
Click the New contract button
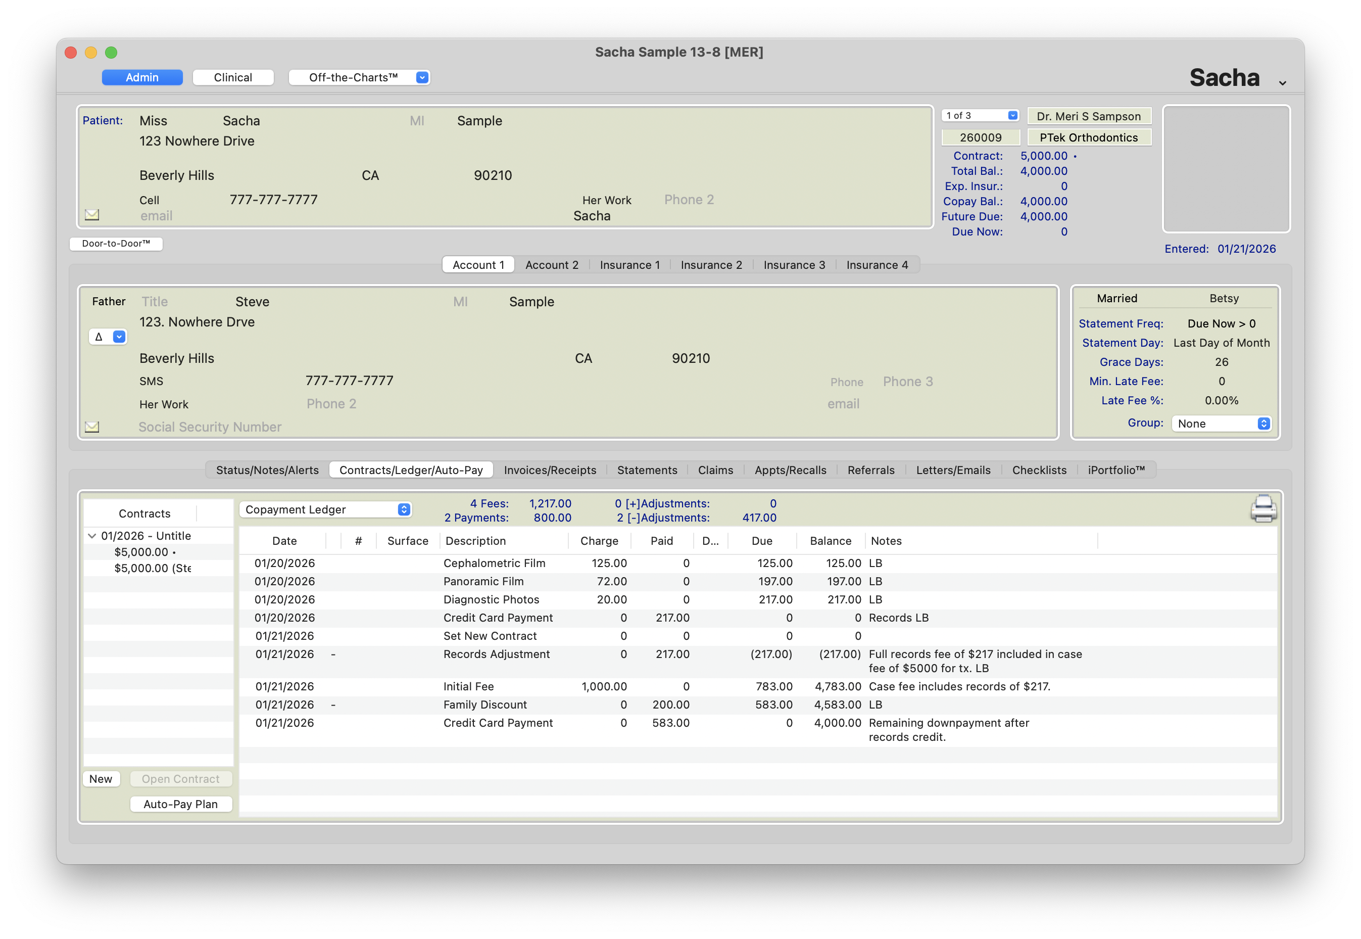(101, 779)
